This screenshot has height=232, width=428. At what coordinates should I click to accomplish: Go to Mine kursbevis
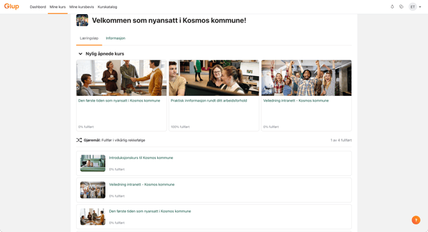click(82, 7)
